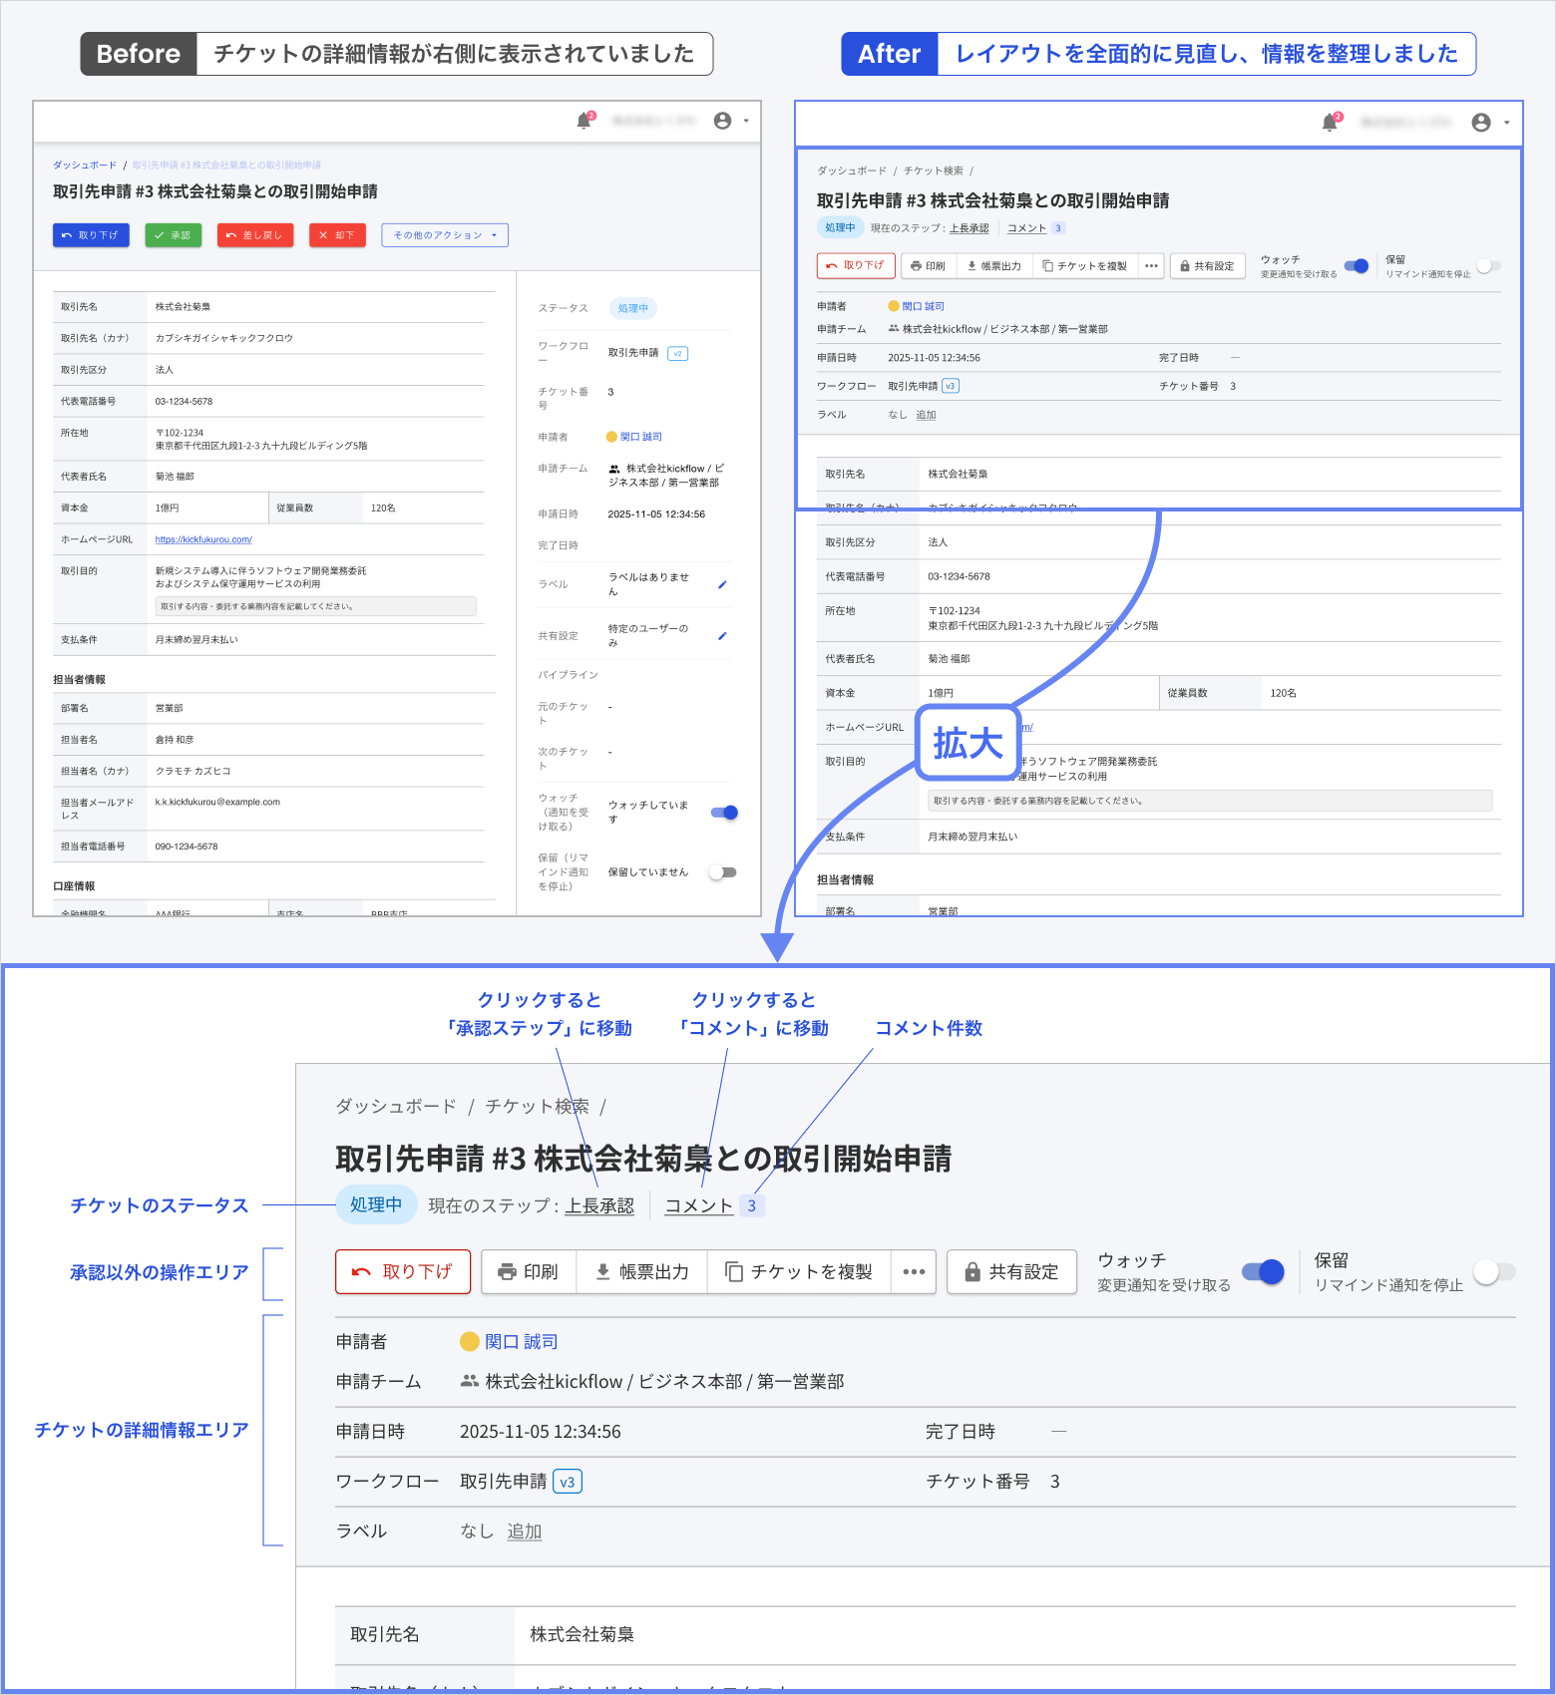Select 株式会社菊梟 value in enlarged view table
Image resolution: width=1556 pixels, height=1695 pixels.
click(x=582, y=1634)
